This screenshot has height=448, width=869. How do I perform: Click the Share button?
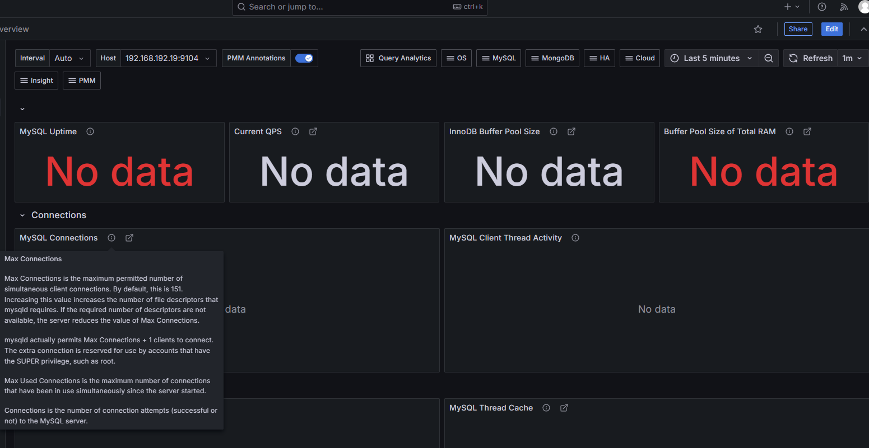click(798, 29)
